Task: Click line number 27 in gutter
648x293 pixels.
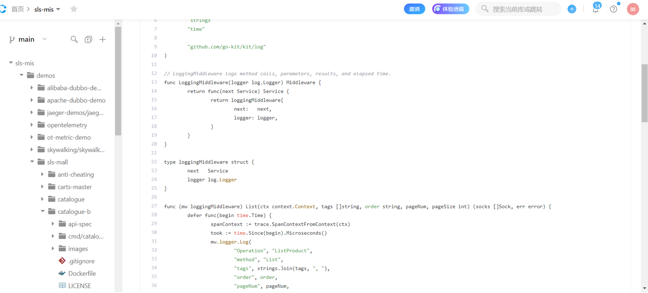Action: [154, 206]
